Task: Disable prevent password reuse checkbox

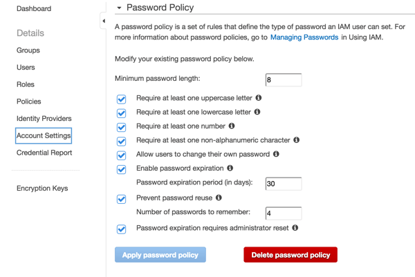Action: [x=122, y=199]
